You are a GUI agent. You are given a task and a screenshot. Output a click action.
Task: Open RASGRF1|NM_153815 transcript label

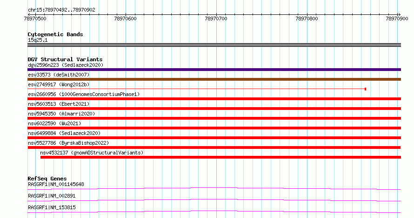click(52, 207)
